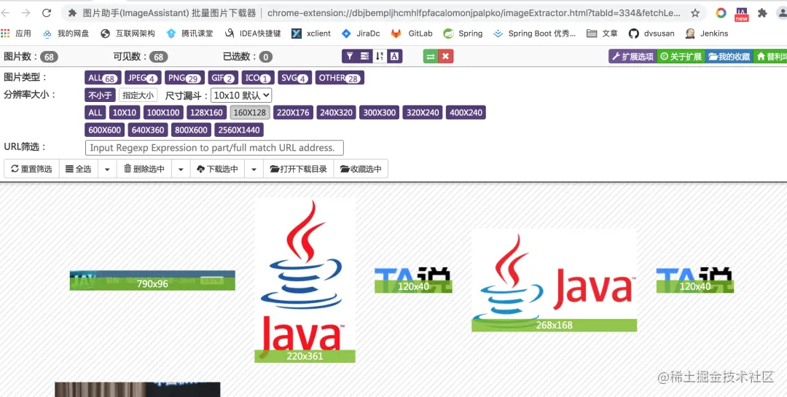The width and height of the screenshot is (787, 397).
Task: Click the URL筛选 regexp input field
Action: 214,148
